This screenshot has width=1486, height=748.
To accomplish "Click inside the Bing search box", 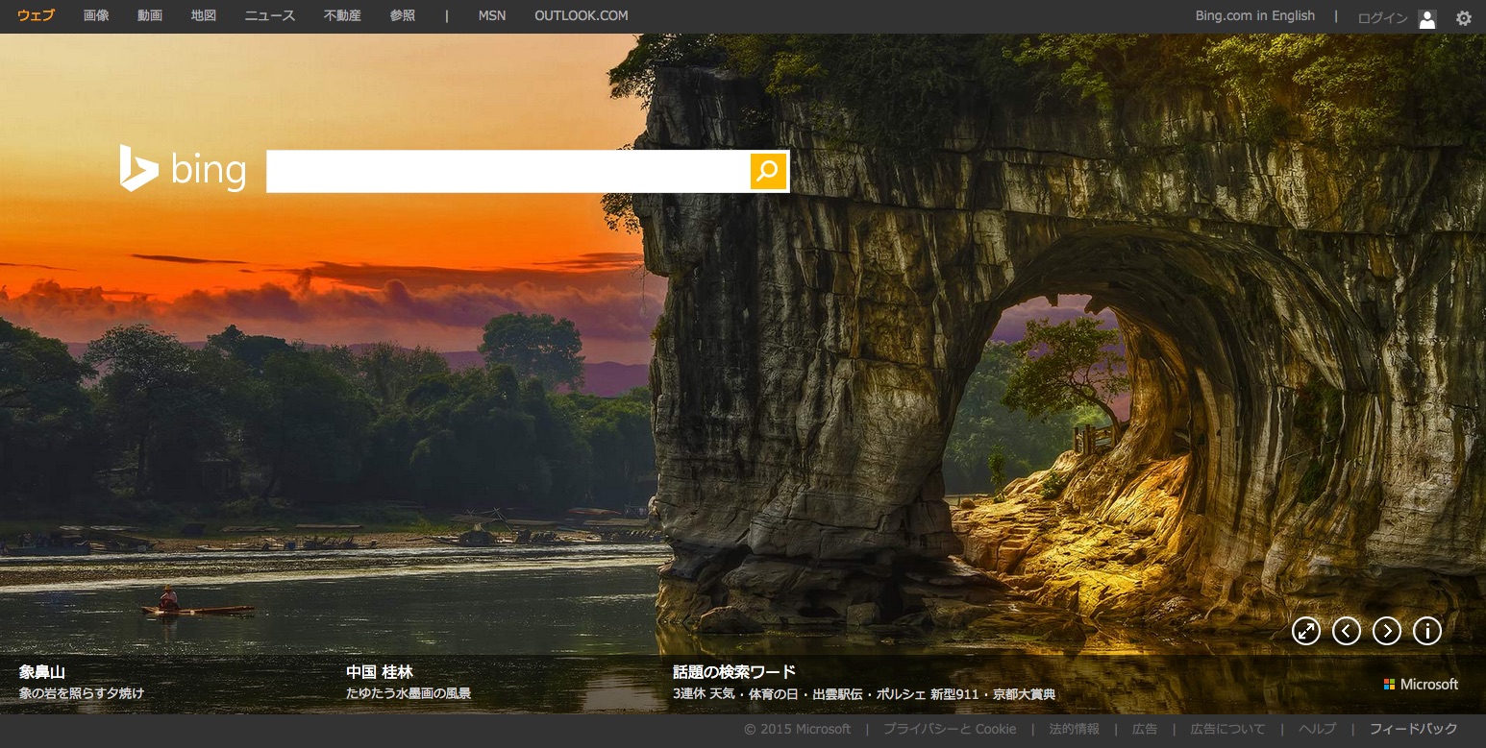I will tap(508, 171).
